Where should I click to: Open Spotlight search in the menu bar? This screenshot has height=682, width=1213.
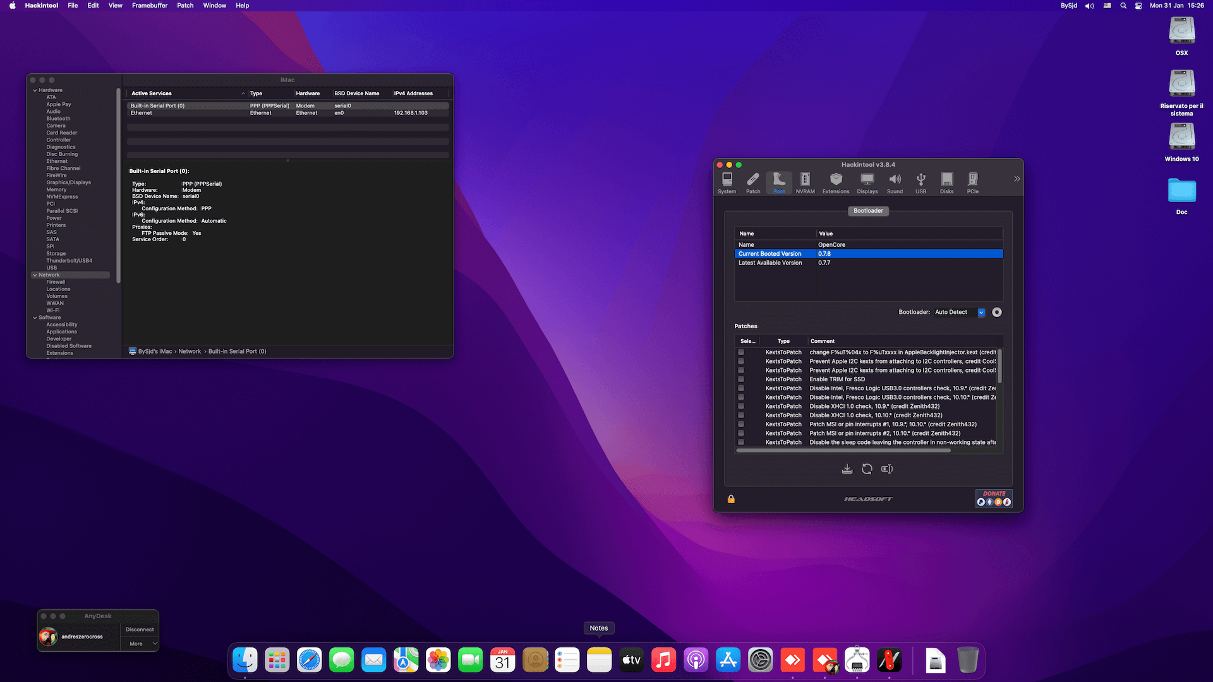coord(1123,6)
